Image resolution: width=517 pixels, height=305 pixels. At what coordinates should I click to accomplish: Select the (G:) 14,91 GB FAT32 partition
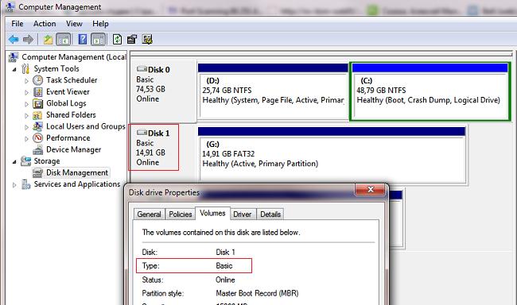[332, 155]
